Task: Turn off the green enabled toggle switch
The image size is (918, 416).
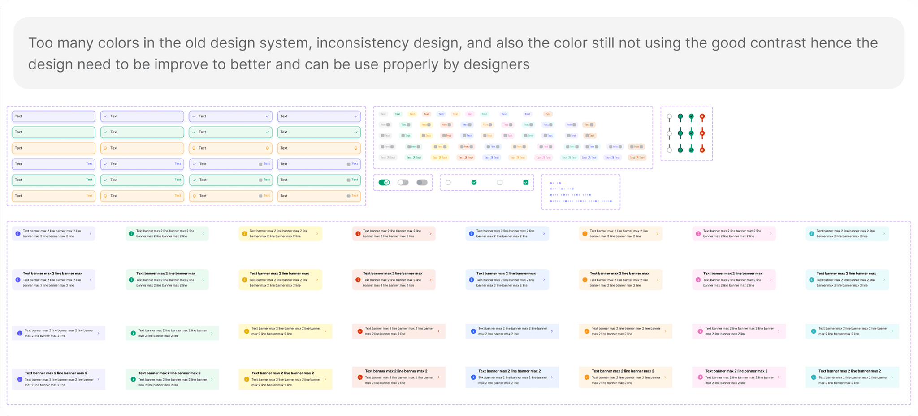Action: pos(384,182)
